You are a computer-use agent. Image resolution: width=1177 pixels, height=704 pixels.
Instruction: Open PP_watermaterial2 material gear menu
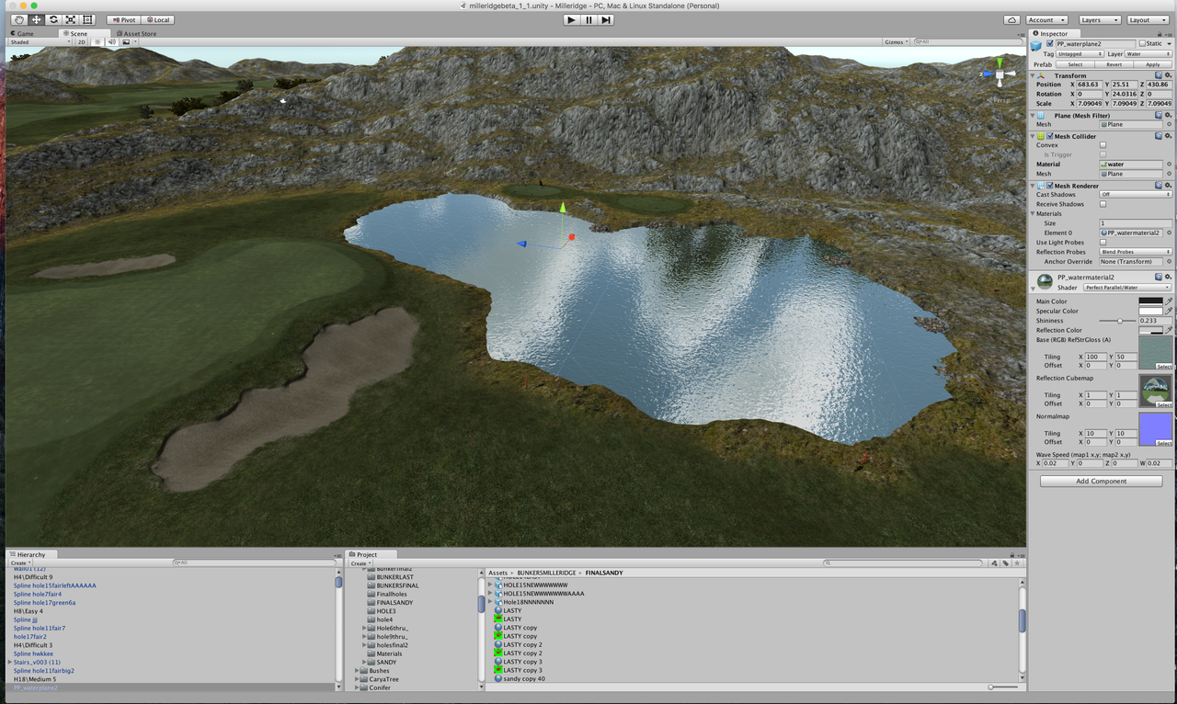pos(1169,277)
